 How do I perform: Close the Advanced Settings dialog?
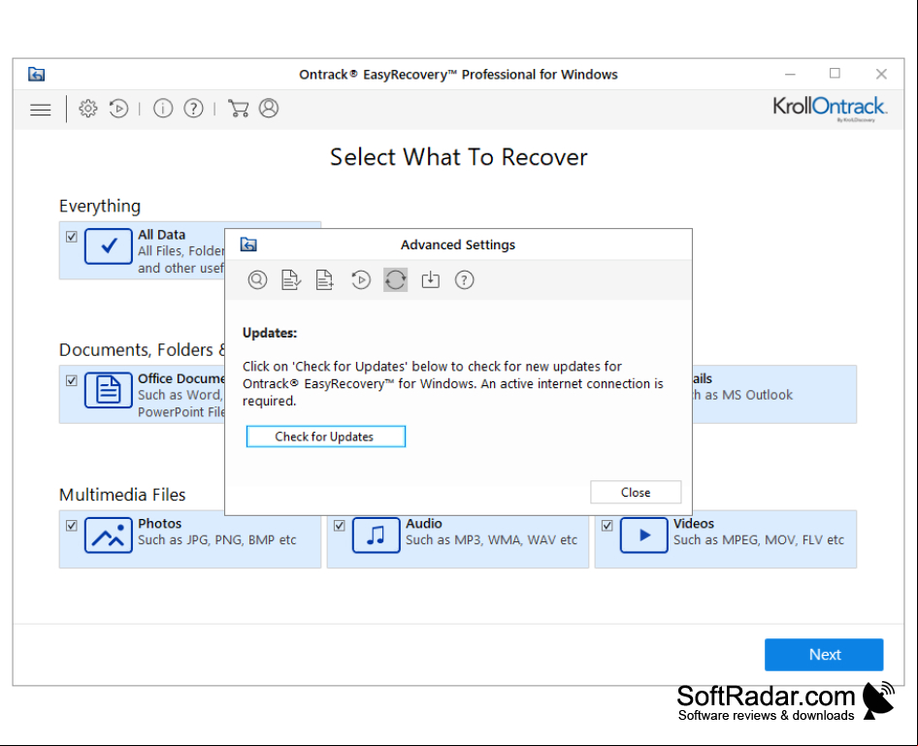636,493
